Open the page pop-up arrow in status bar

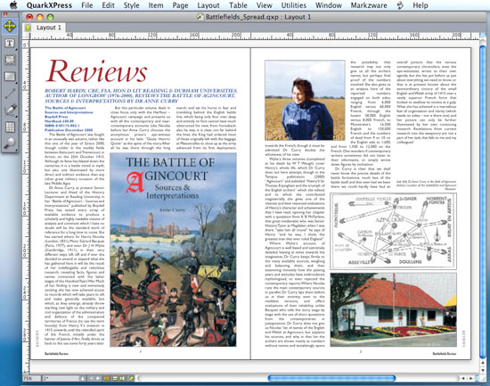tap(83, 378)
